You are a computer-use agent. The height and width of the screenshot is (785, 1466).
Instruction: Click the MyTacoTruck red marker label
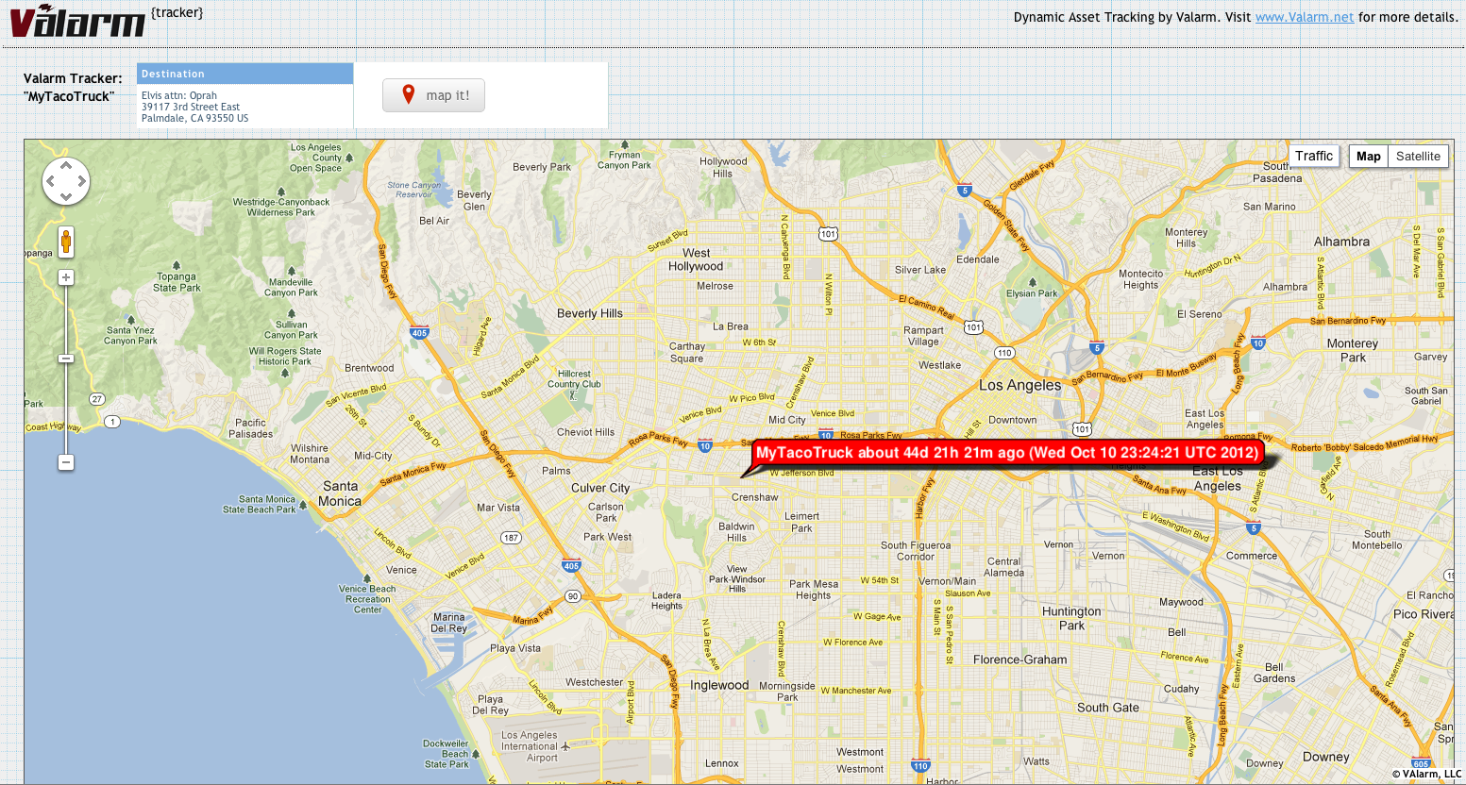[x=1007, y=453]
